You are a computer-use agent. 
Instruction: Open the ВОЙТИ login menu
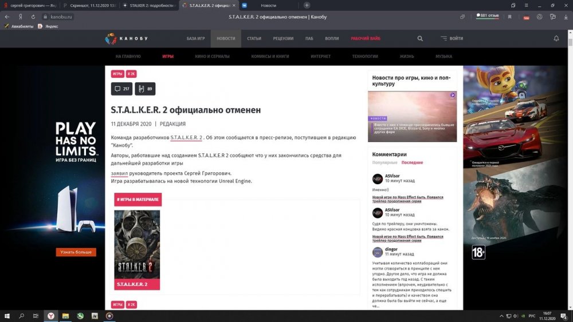pyautogui.click(x=452, y=38)
